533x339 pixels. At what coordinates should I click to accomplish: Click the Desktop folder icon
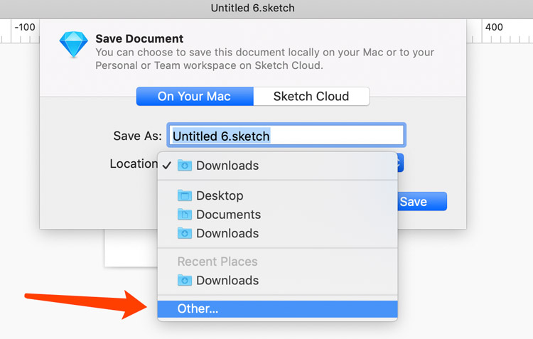(x=185, y=195)
